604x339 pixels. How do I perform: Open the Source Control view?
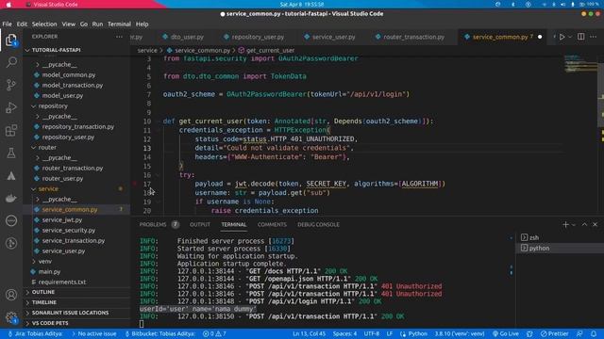[x=11, y=85]
